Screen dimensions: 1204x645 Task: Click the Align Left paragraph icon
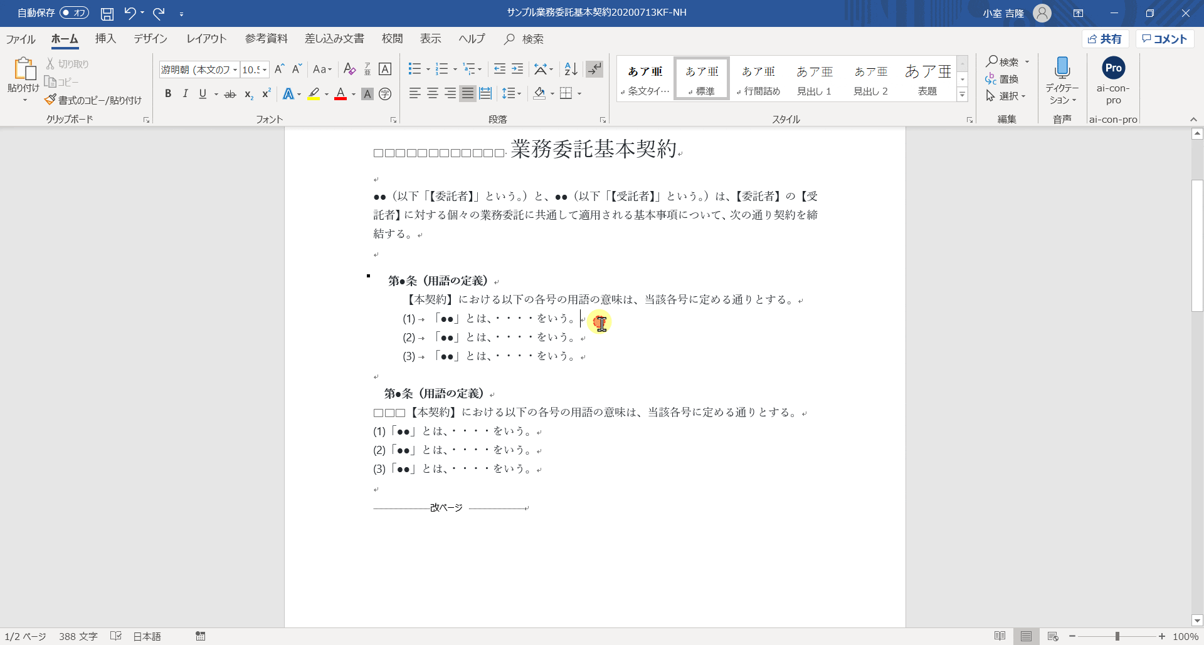415,93
